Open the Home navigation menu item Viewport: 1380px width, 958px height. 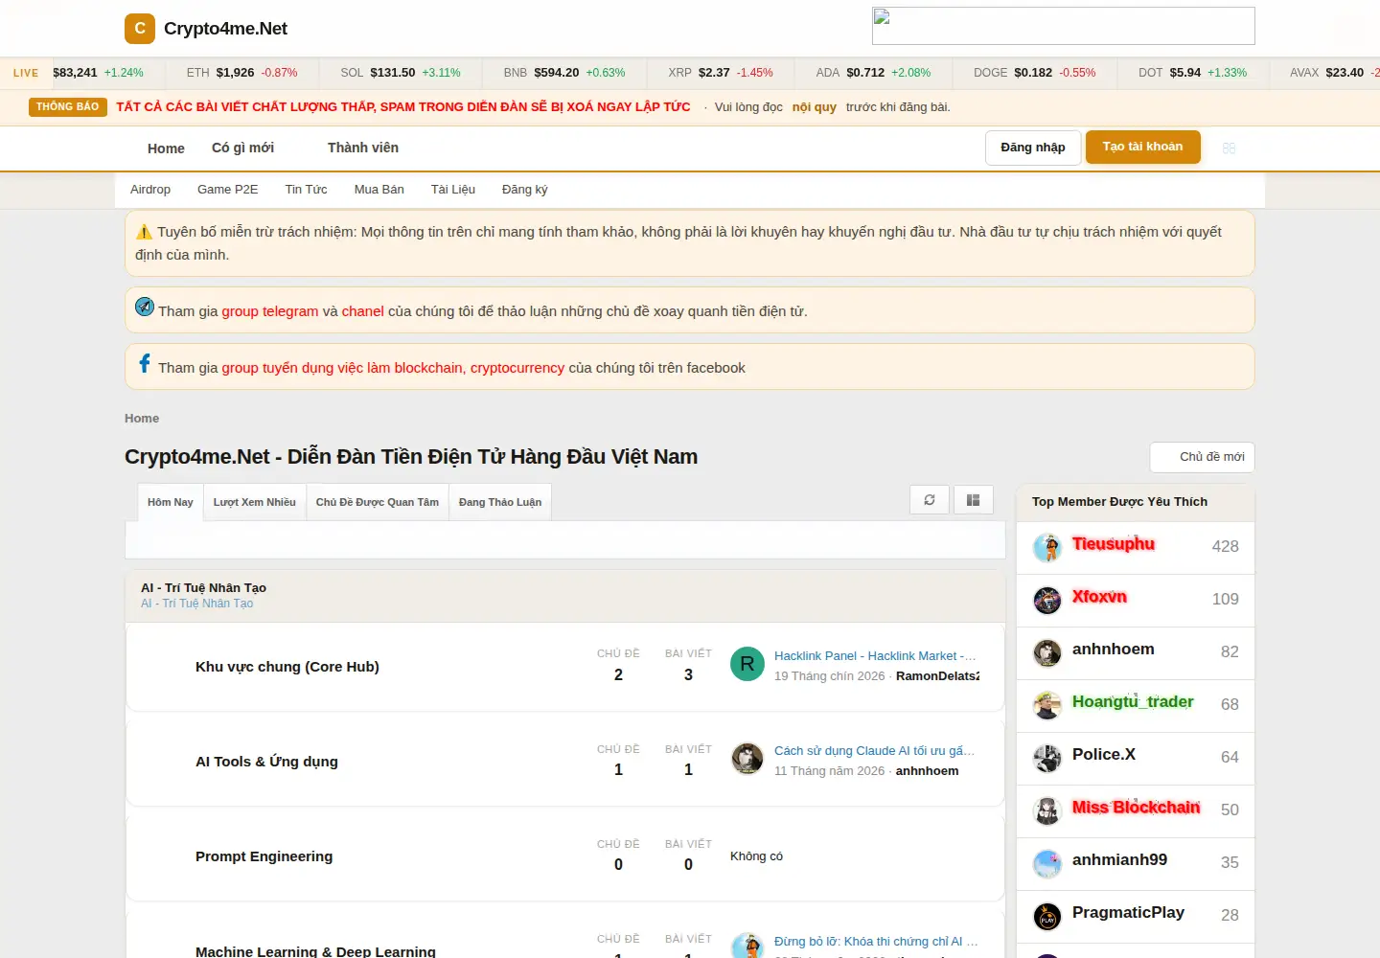click(x=166, y=148)
